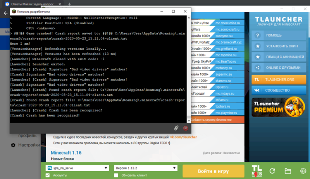Select the Ответы Mail.ru browser tab
Image resolution: width=310 pixels, height=179 pixels.
(x=31, y=3)
